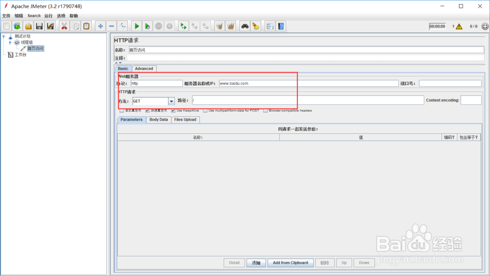
Task: Select 测试计划 in the tree
Action: coord(22,36)
